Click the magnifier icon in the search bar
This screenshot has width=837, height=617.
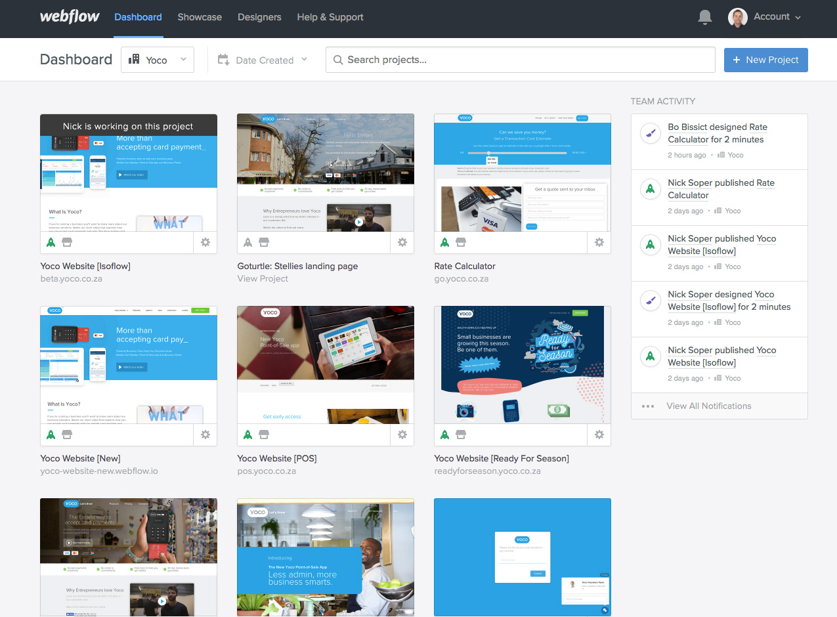[338, 60]
